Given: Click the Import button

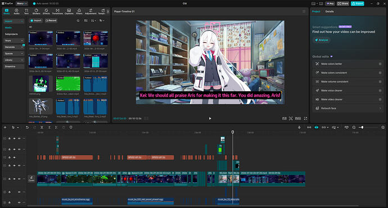Looking at the screenshot, I should point(36,21).
